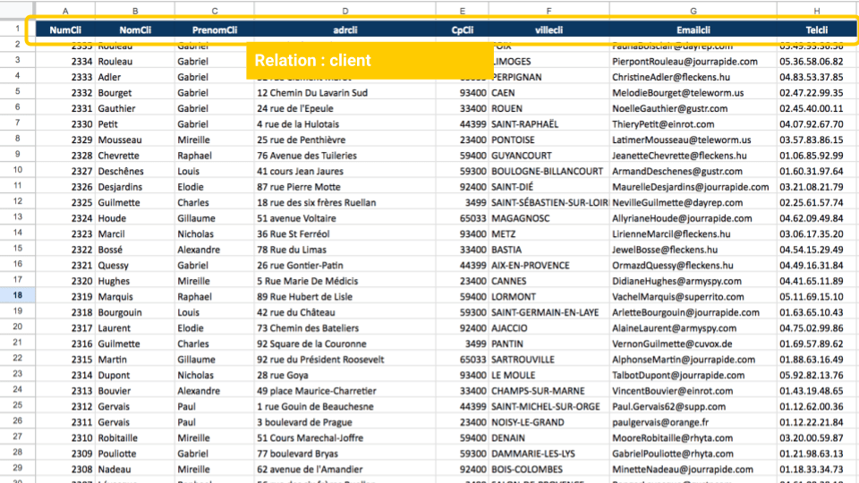This screenshot has width=859, height=483.
Task: Select the column D letter header
Action: tap(344, 12)
